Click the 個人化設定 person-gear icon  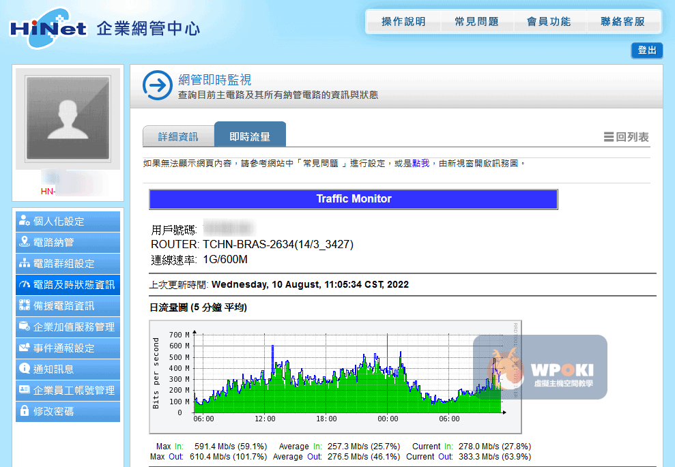click(x=25, y=221)
